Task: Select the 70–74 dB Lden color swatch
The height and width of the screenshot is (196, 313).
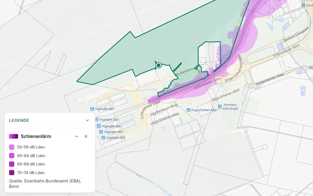Action: 12,173
